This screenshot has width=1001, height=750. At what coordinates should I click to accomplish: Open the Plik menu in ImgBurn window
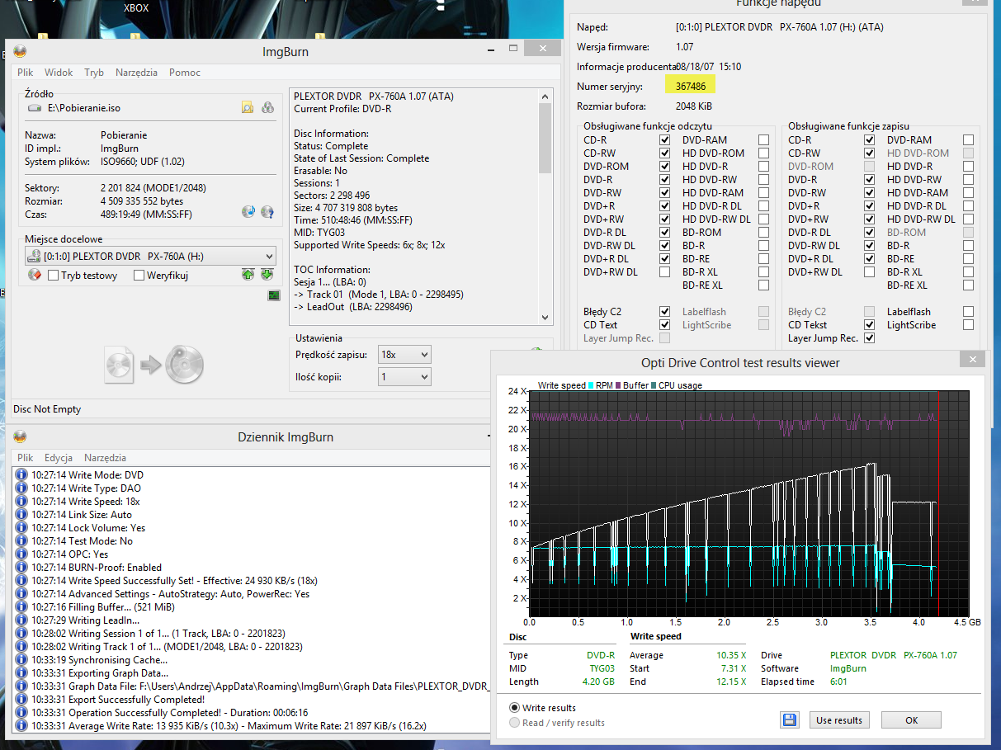point(26,73)
